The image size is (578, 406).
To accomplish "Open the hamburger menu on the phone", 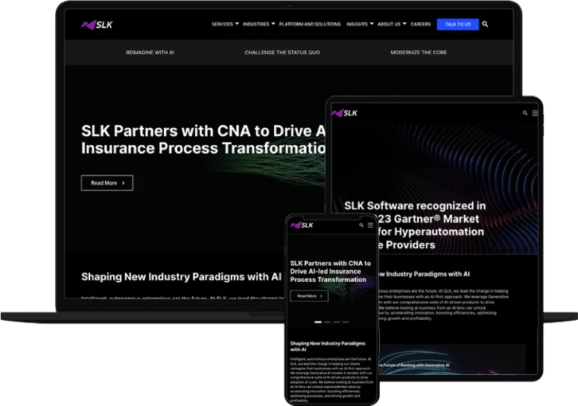I will [370, 225].
